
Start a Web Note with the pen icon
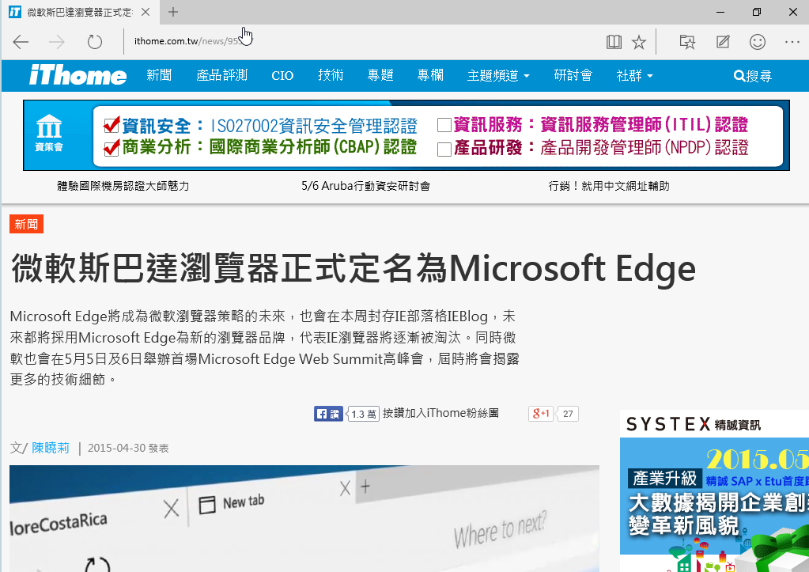click(723, 41)
